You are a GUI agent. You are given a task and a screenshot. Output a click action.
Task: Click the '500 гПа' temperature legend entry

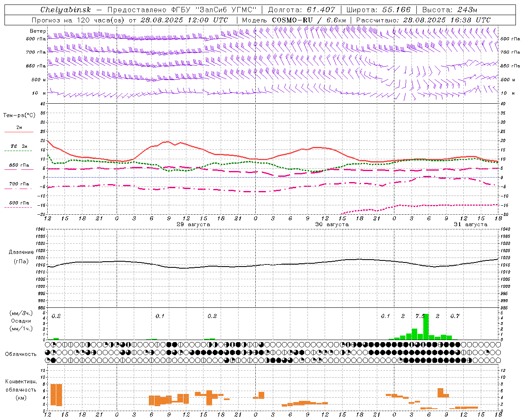coord(19,203)
